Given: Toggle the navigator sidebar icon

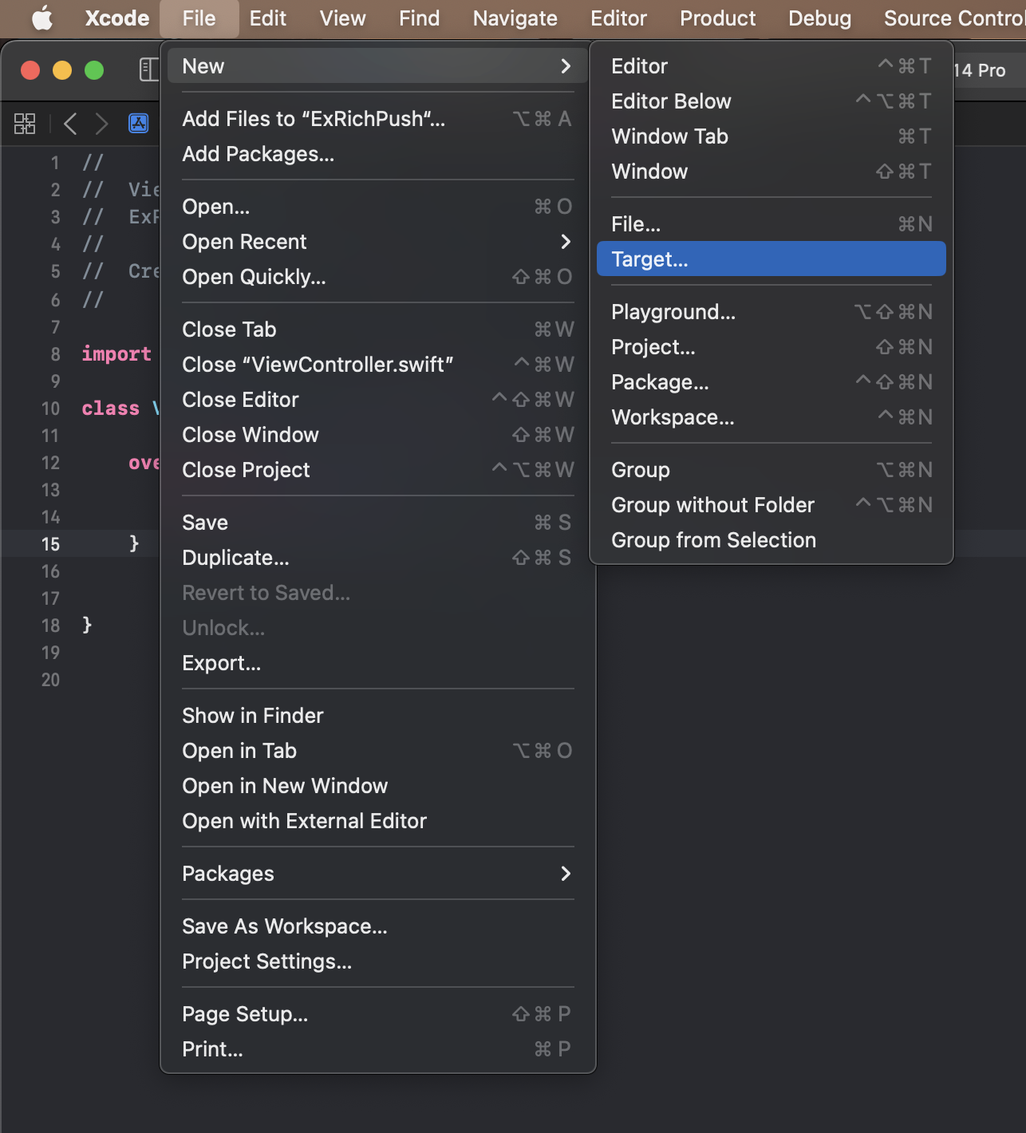Looking at the screenshot, I should (148, 70).
